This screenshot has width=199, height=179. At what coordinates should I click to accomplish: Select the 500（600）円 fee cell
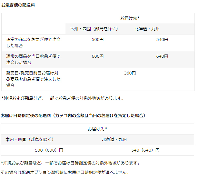(x=49, y=150)
